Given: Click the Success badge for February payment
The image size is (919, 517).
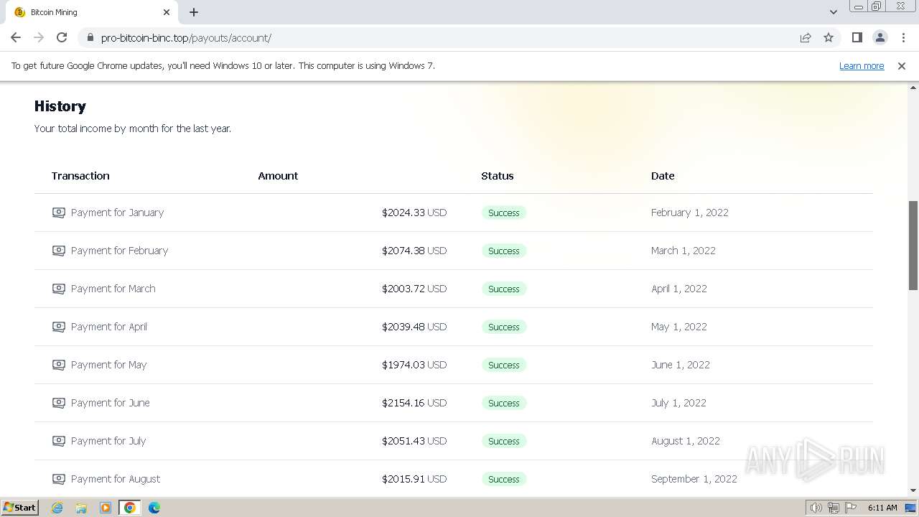Looking at the screenshot, I should coord(504,251).
